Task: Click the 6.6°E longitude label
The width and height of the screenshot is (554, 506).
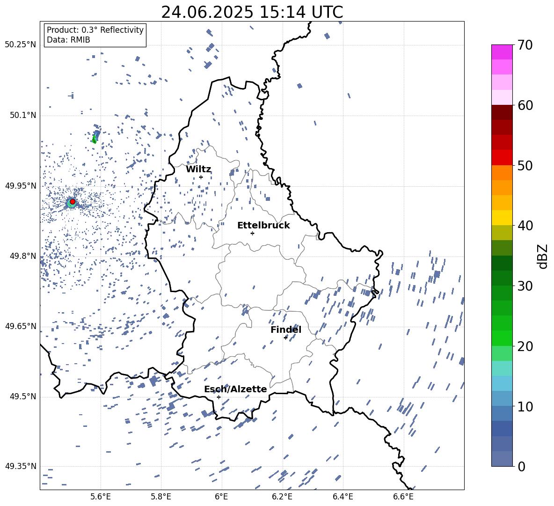Action: (403, 497)
